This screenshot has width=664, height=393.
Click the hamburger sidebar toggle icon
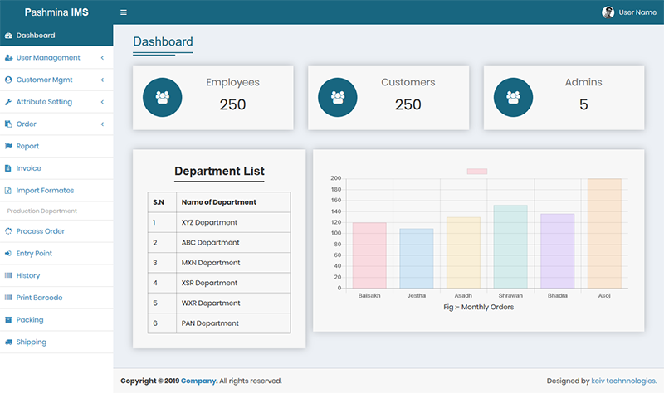[x=124, y=12]
